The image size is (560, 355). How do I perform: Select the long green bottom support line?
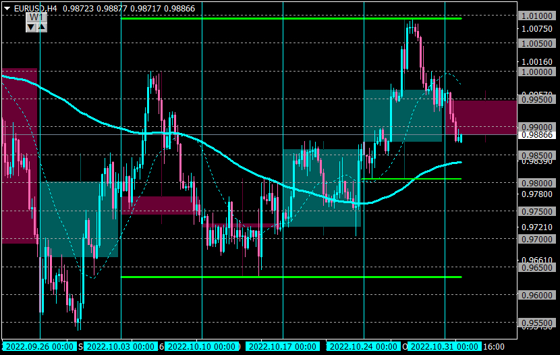pyautogui.click(x=291, y=277)
